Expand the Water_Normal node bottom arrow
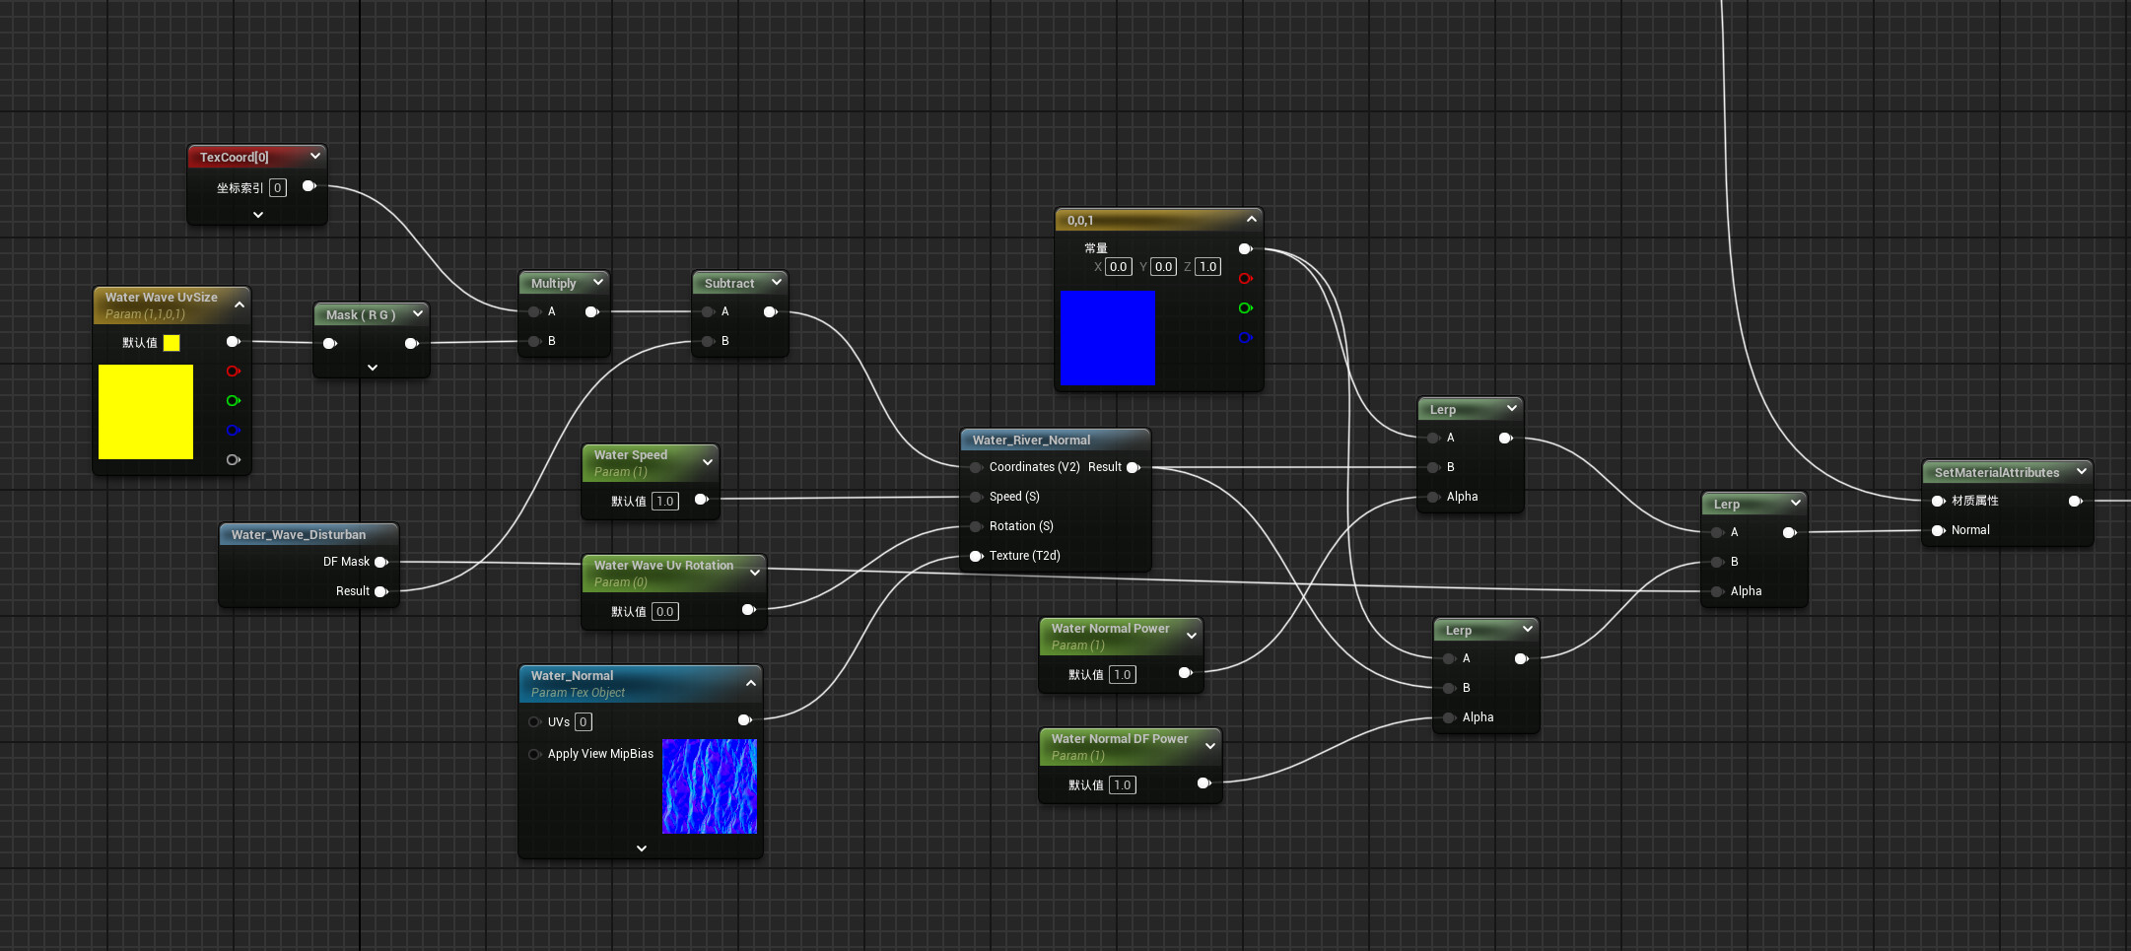 click(x=642, y=848)
